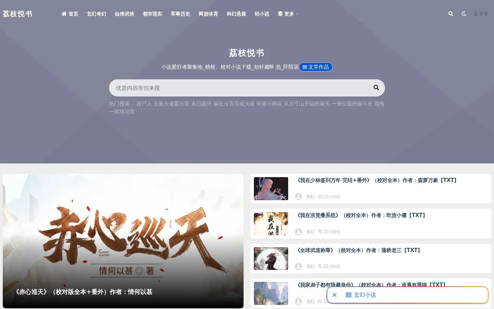Click author avatar of 我在少林签到万年 post

(298, 197)
